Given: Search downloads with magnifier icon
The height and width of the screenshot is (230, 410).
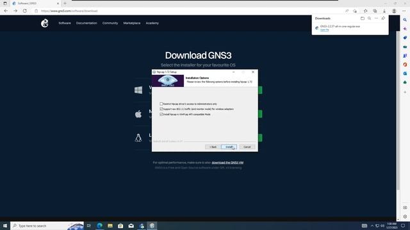Looking at the screenshot, I should click(x=369, y=19).
